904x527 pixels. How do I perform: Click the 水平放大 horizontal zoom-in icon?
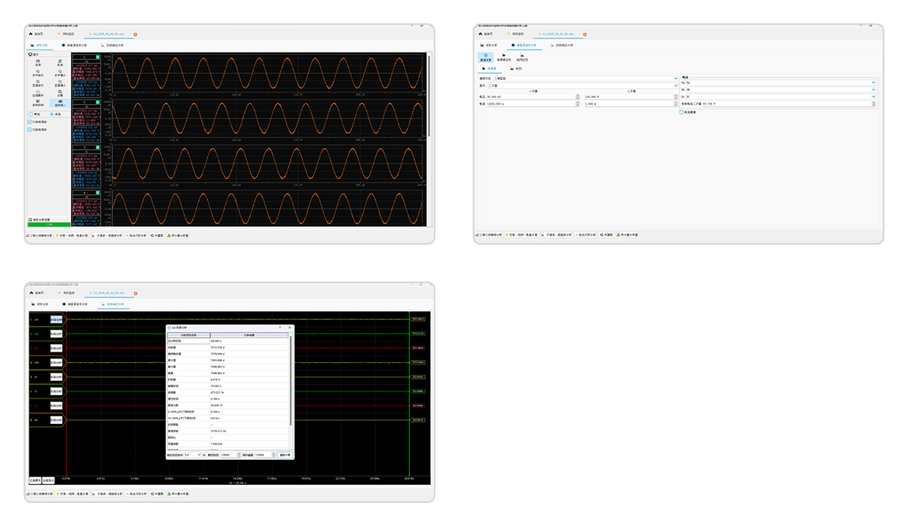point(38,72)
